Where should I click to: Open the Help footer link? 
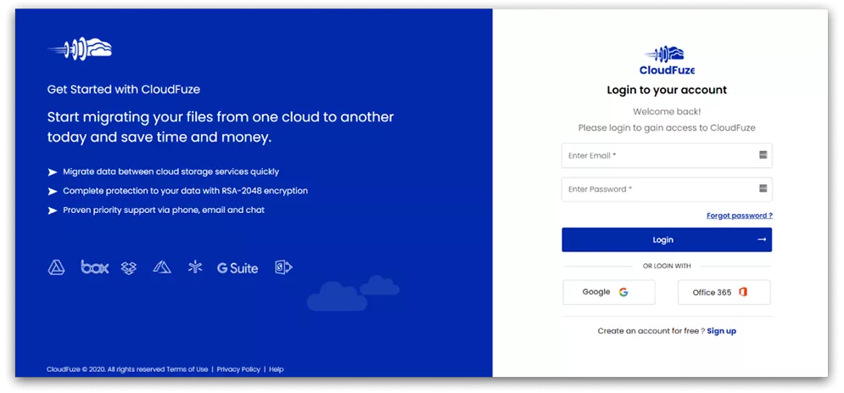[x=277, y=369]
